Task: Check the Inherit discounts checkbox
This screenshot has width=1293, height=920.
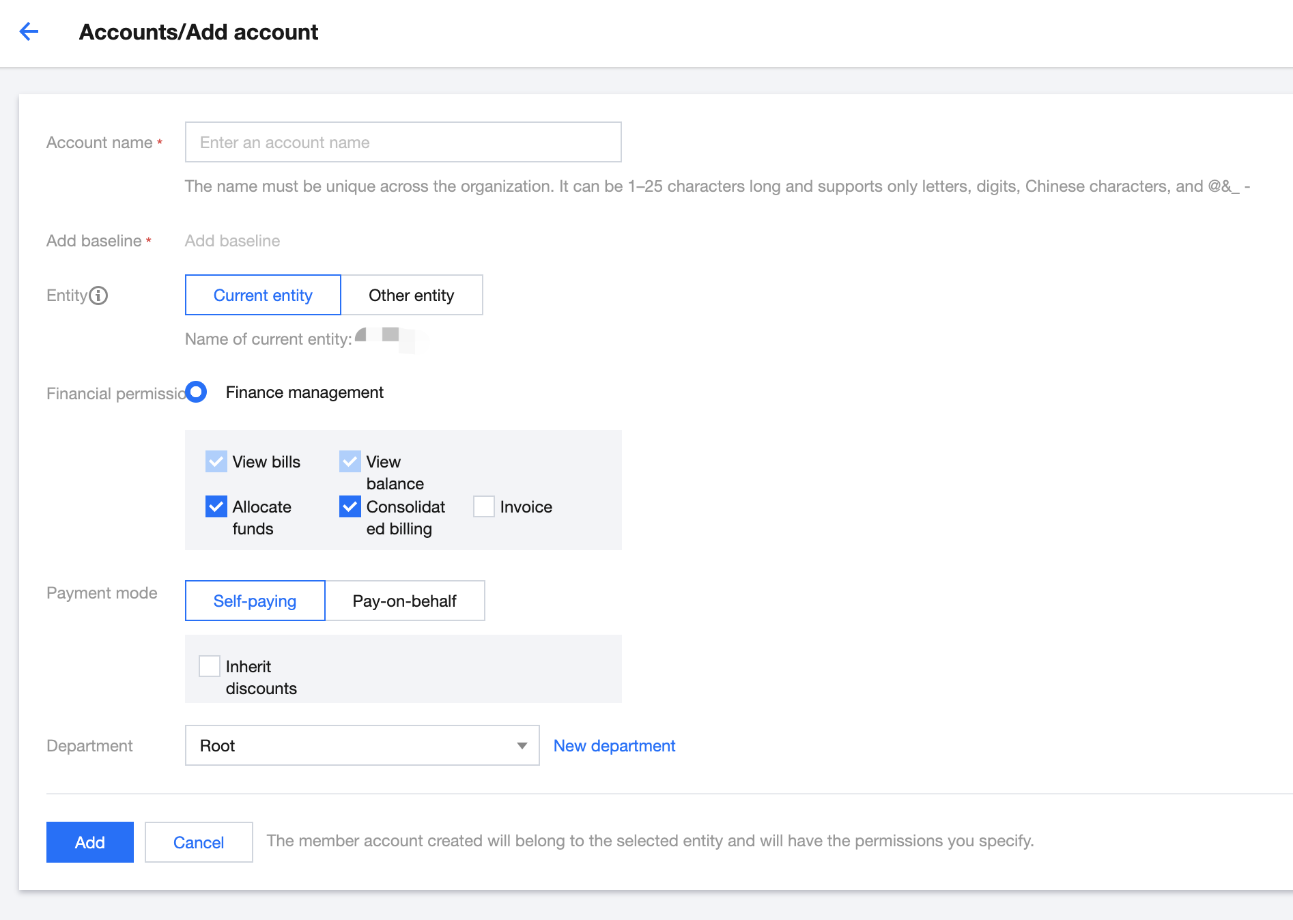Action: click(x=210, y=666)
